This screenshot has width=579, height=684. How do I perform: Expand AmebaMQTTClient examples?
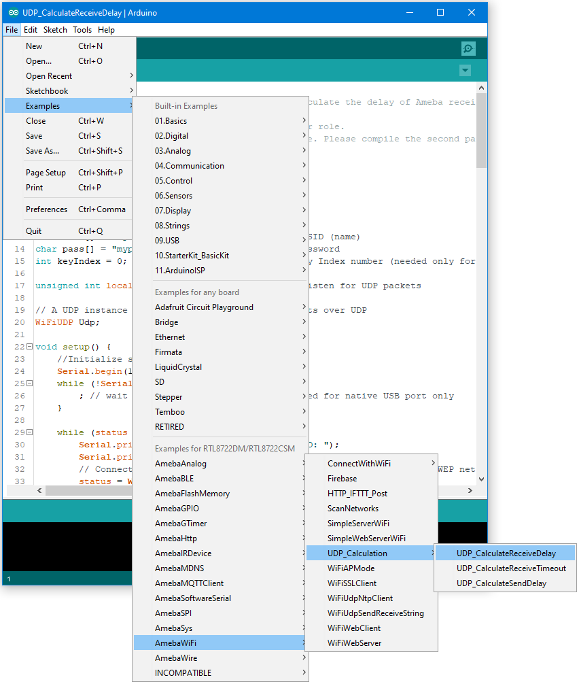point(221,583)
